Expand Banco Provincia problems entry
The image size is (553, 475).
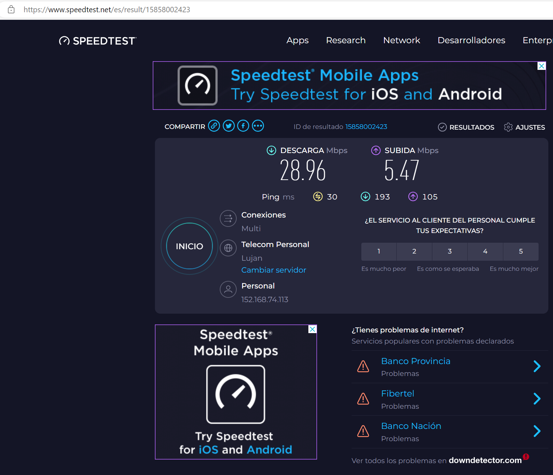(x=537, y=366)
